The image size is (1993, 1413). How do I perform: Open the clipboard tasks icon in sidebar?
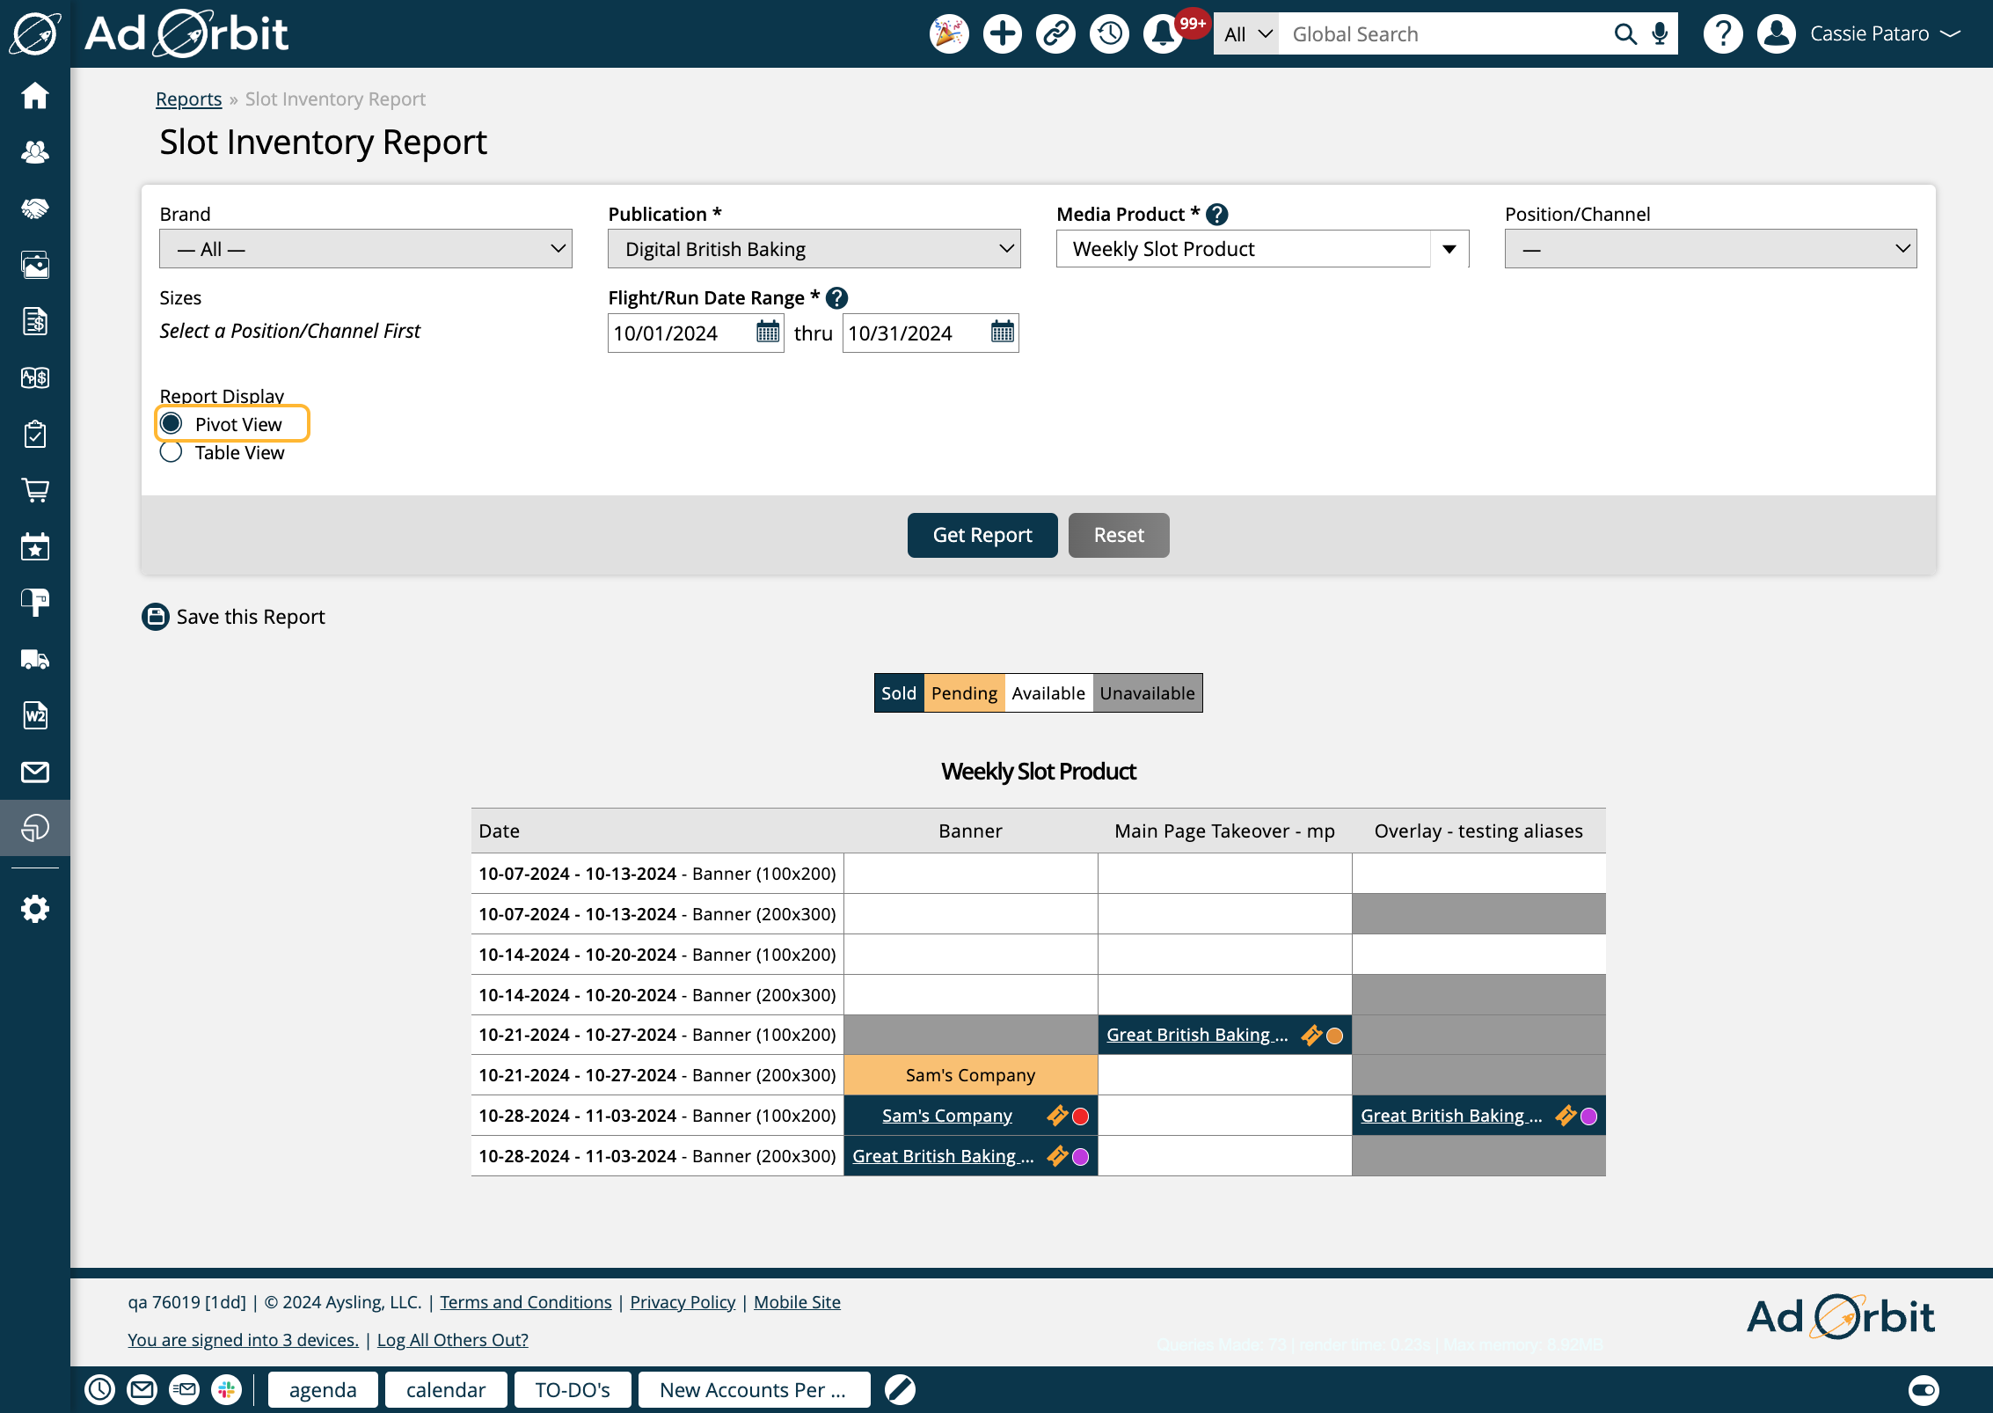pos(35,434)
